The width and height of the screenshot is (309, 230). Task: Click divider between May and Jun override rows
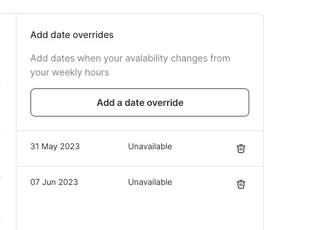pyautogui.click(x=140, y=166)
